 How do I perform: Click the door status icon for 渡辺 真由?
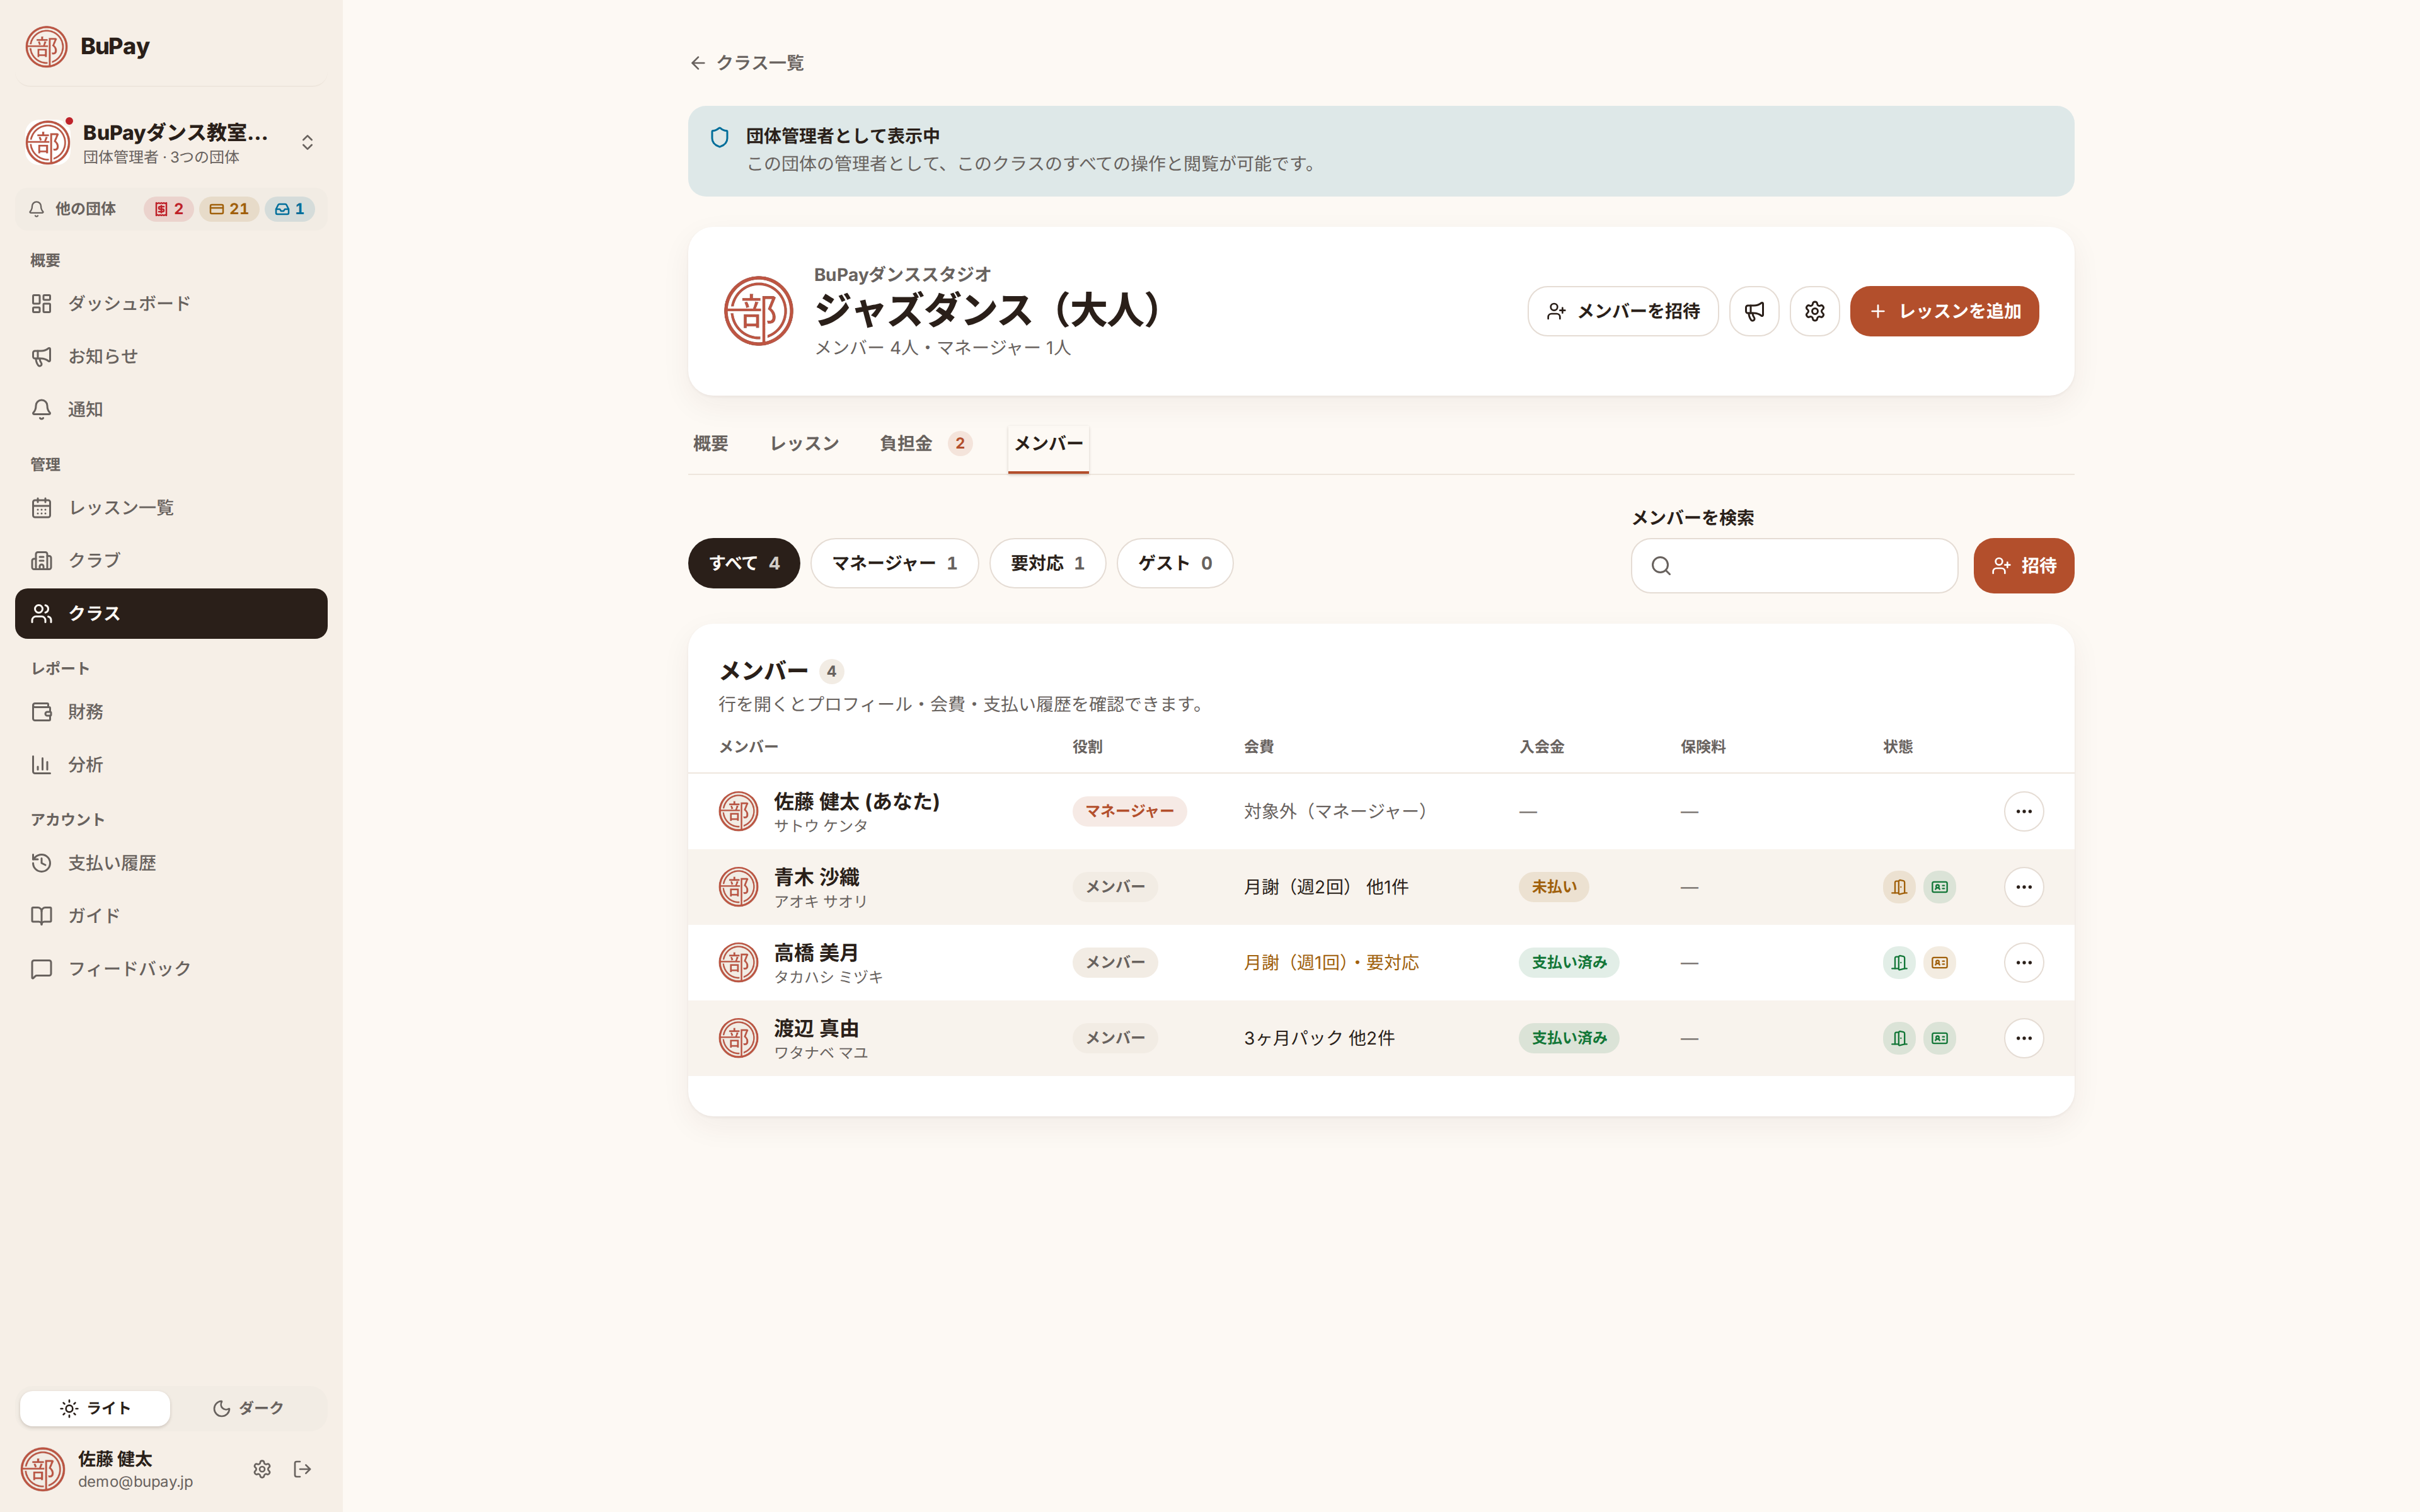pos(1899,1038)
